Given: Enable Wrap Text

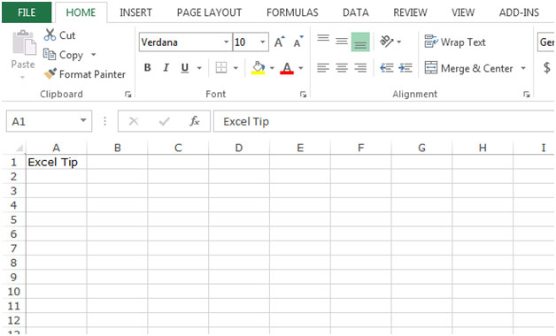Looking at the screenshot, I should pyautogui.click(x=455, y=42).
